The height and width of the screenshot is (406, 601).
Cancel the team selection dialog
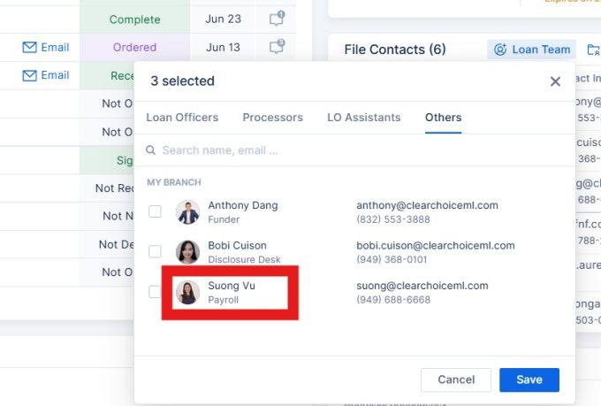(x=456, y=379)
